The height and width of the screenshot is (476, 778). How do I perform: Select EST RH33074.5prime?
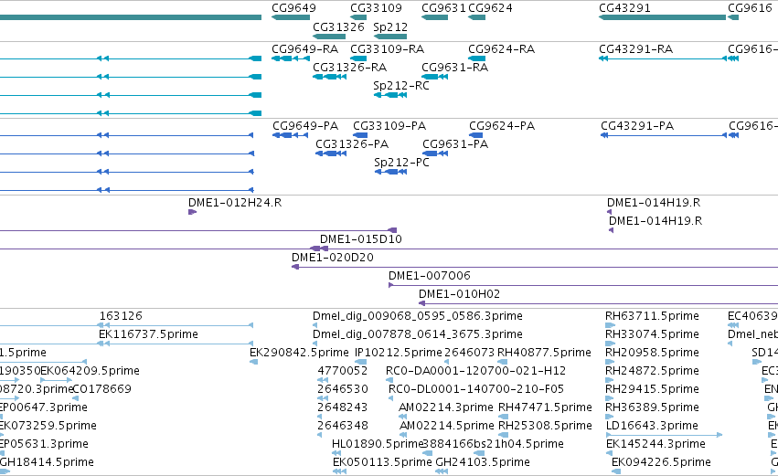click(x=652, y=334)
